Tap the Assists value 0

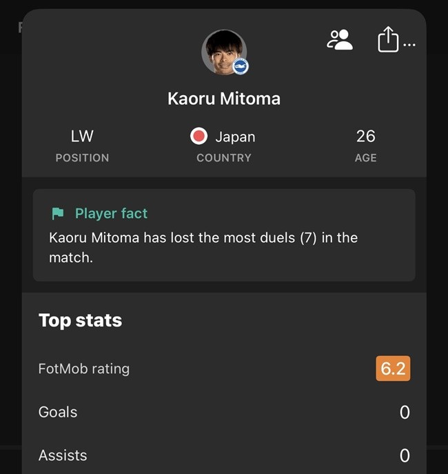[x=405, y=456]
